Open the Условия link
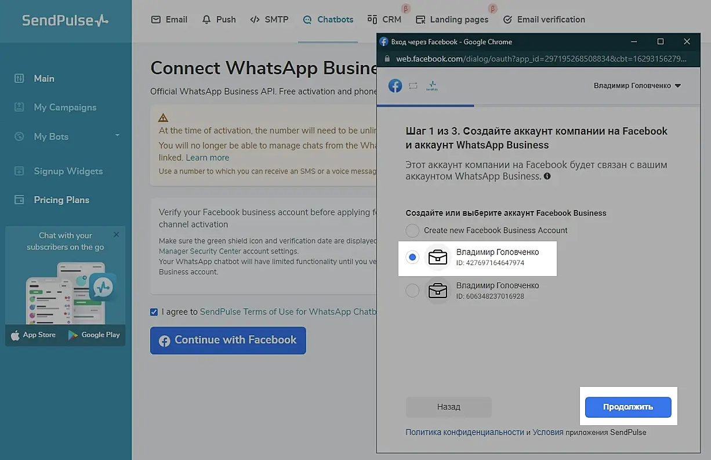The image size is (711, 460). 548,433
